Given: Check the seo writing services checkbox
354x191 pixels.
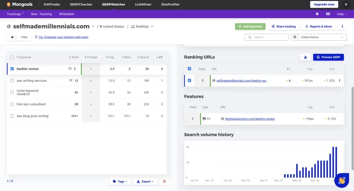Looking at the screenshot, I should [x=12, y=81].
